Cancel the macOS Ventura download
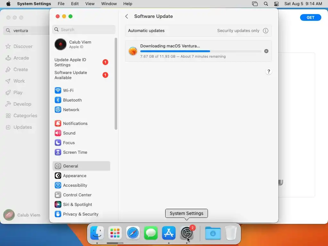Viewport: 328px width, 246px height. pos(266,51)
